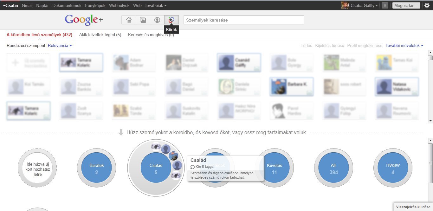Click contact list scrollbar down arrow

(430, 121)
